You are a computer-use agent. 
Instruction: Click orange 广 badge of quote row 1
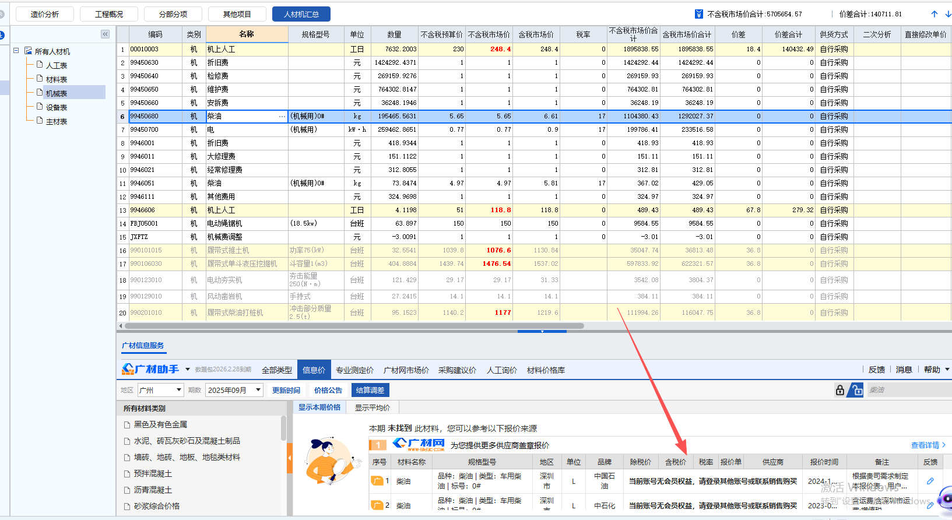pos(377,481)
